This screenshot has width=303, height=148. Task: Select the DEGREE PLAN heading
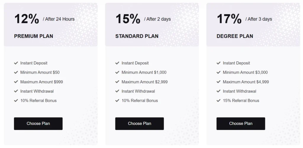(235, 36)
